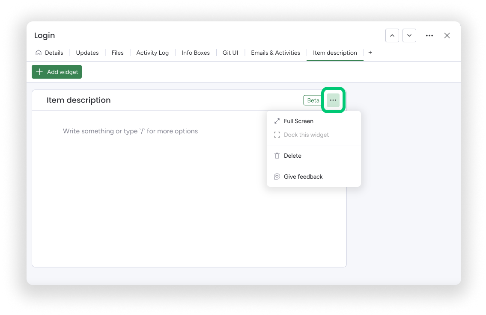Select Give feedback menu option
The height and width of the screenshot is (315, 486).
click(303, 177)
